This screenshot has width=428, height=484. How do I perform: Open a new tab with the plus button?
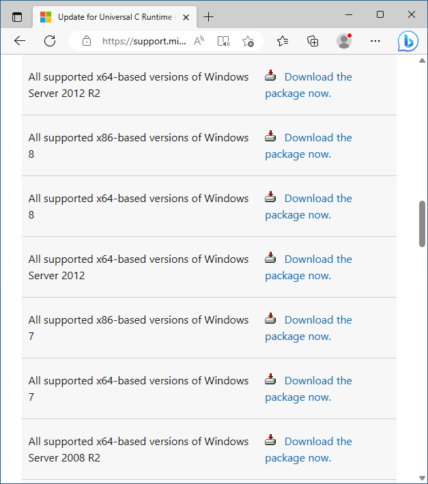coord(209,16)
